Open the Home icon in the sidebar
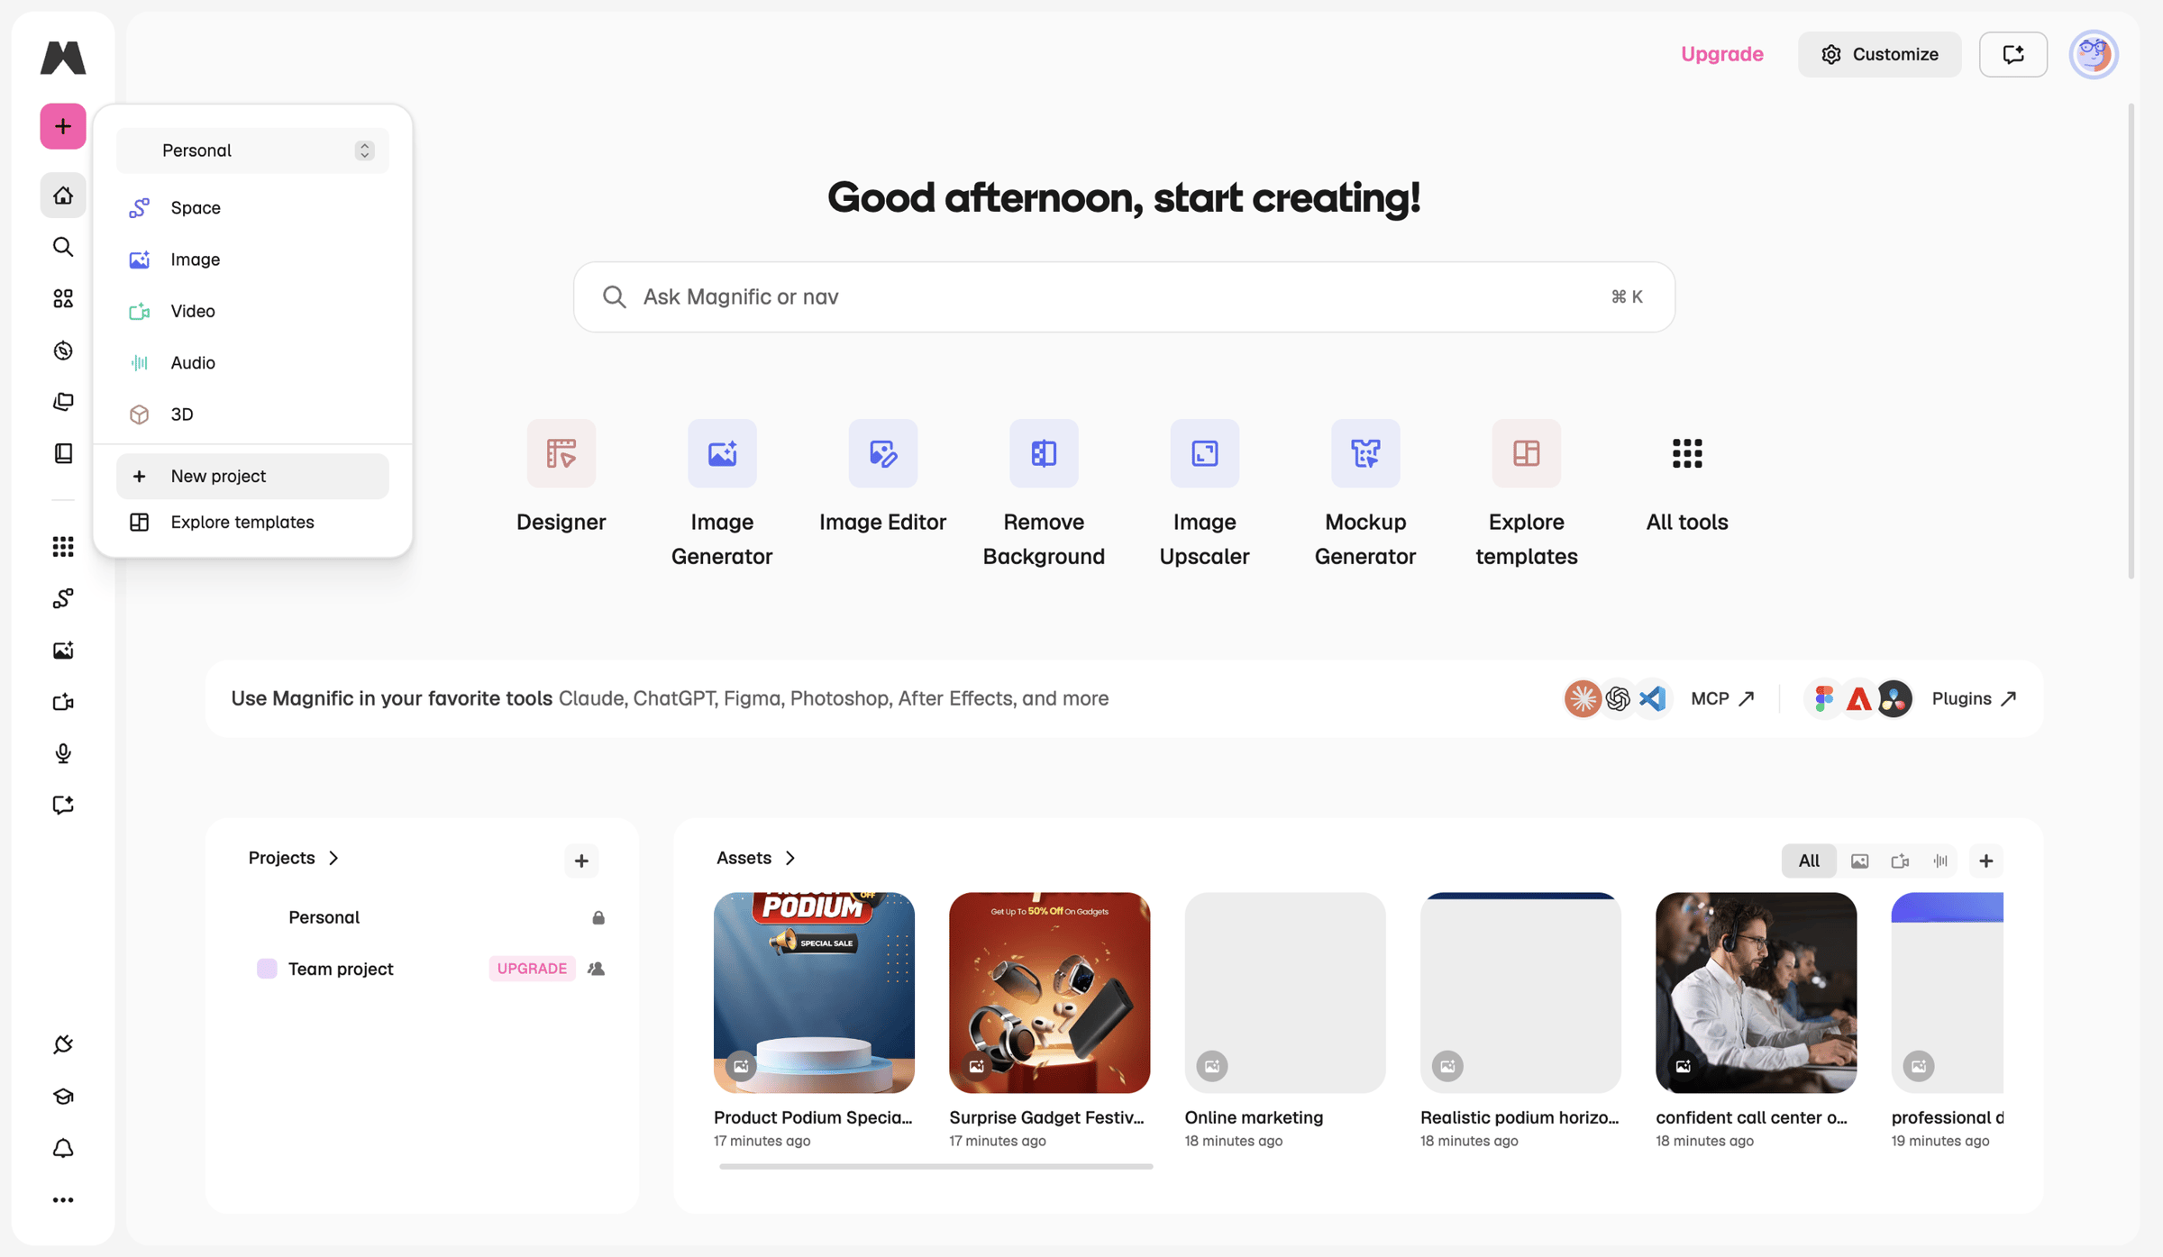The image size is (2163, 1257). point(63,196)
